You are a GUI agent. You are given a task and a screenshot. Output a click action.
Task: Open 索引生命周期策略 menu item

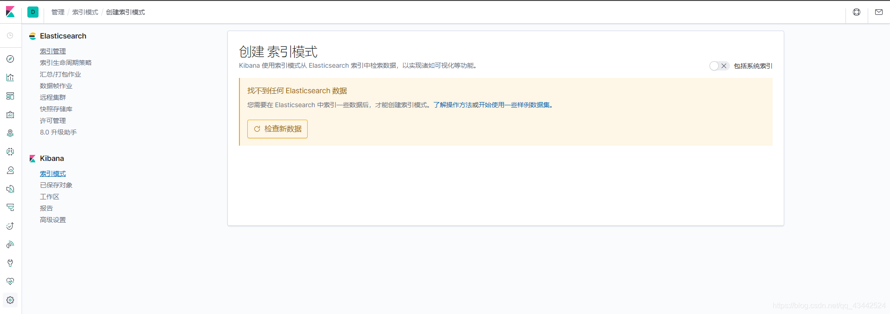66,63
